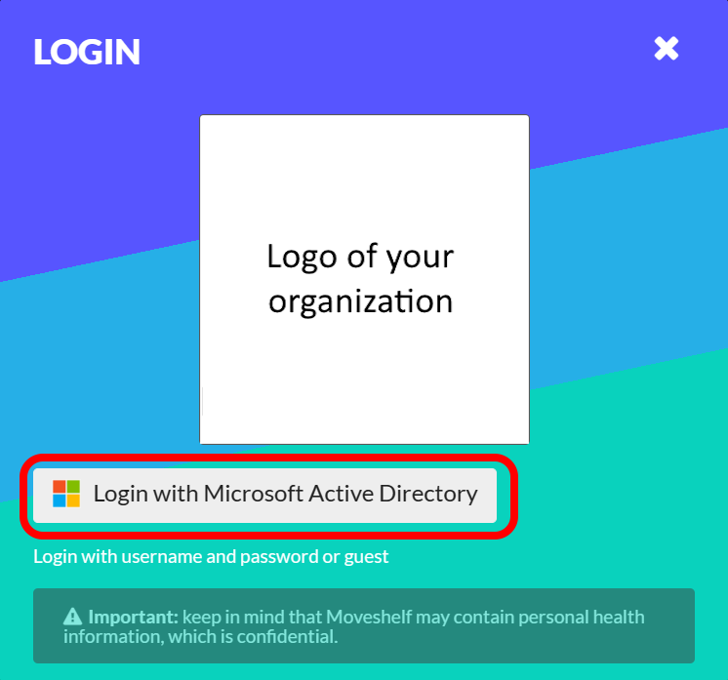Click the Microsoft four-color logo icon
728x680 pixels.
click(x=66, y=494)
